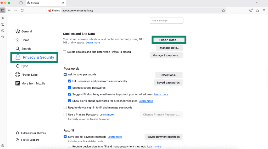This screenshot has height=149, width=268.
Task: Click the Find in Settings field
Action: tap(166, 21)
